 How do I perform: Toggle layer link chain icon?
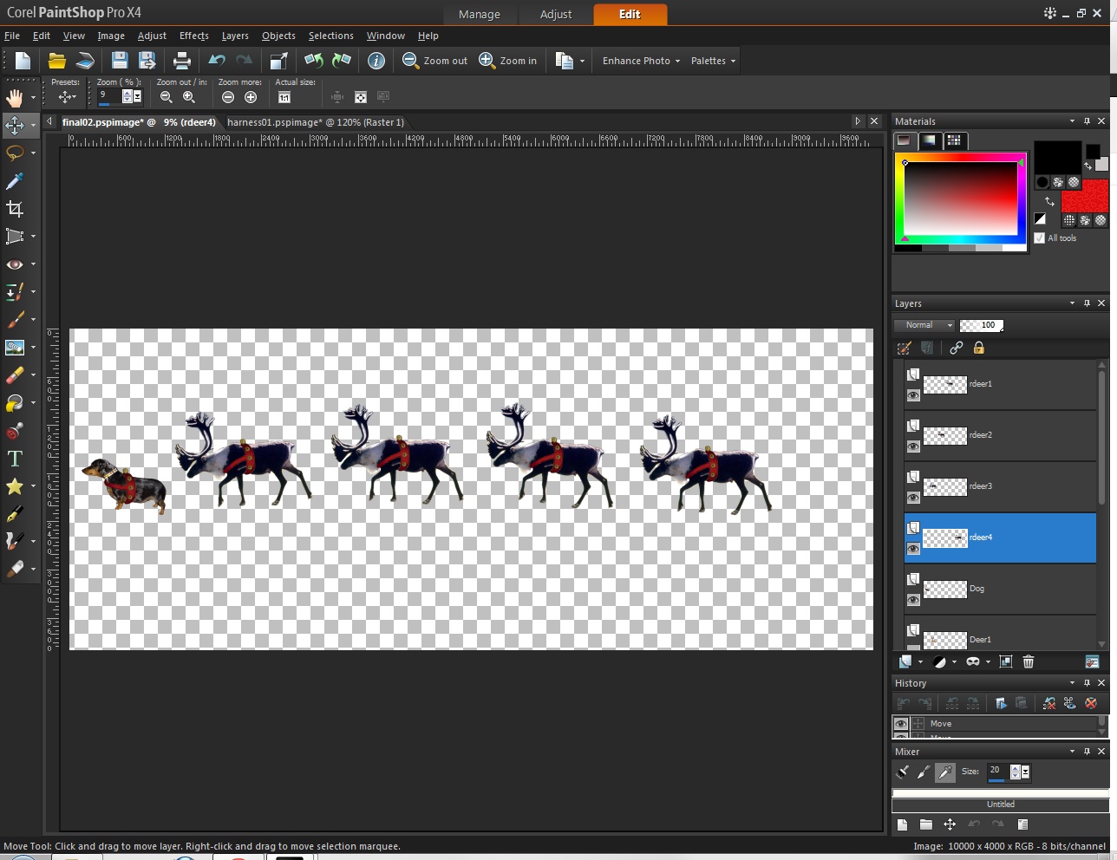click(956, 348)
